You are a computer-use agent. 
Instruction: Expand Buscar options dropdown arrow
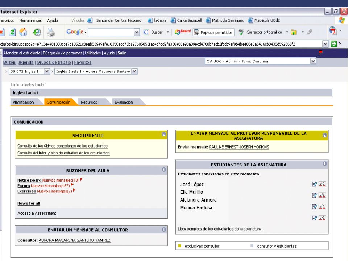pos(168,32)
